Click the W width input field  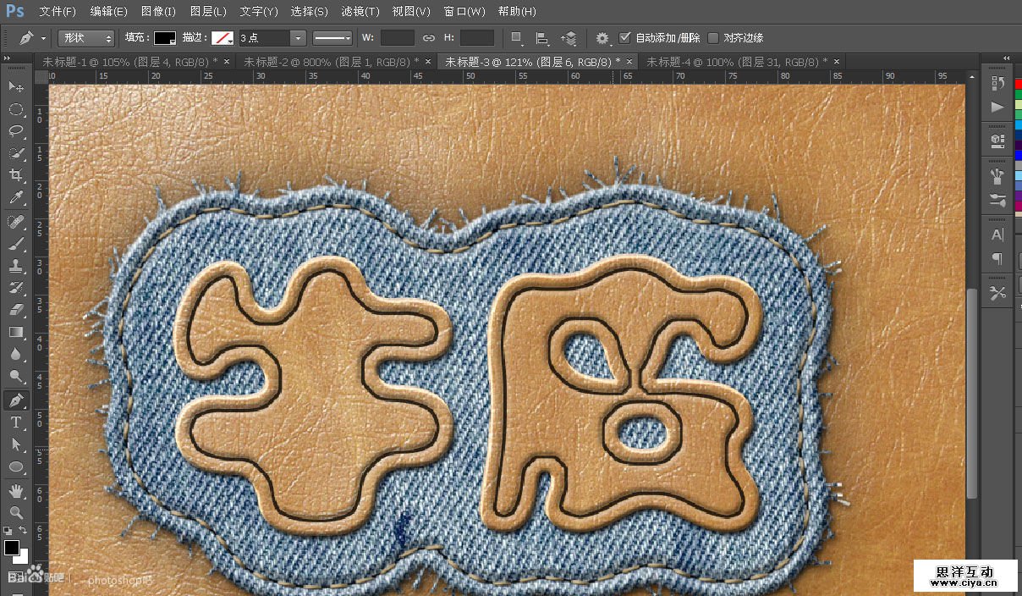pos(397,38)
